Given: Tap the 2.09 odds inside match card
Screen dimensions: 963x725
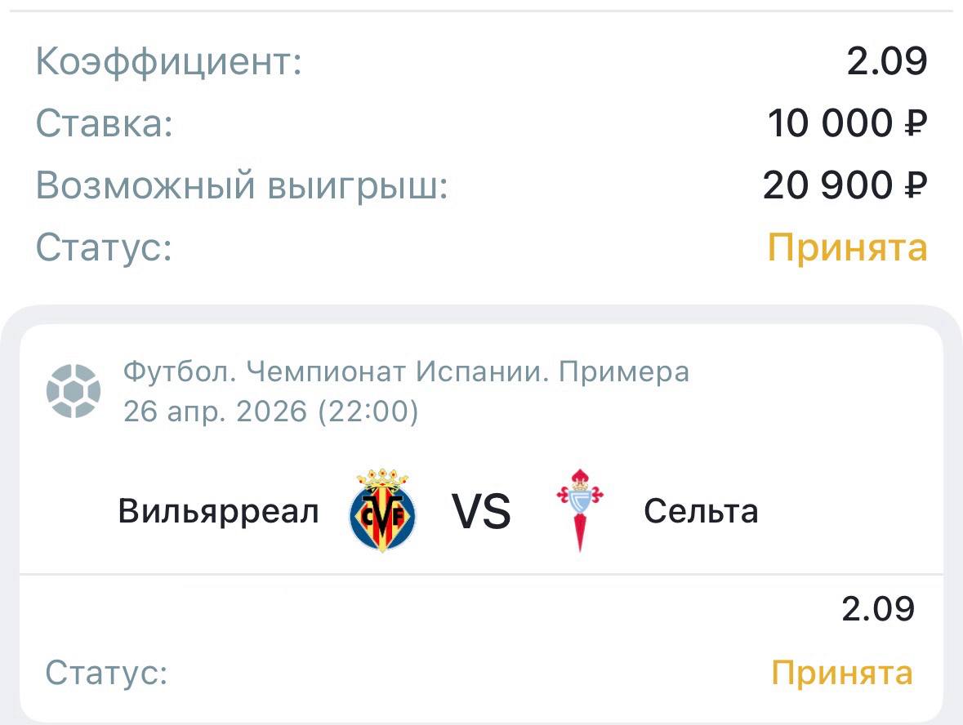Looking at the screenshot, I should 878,609.
